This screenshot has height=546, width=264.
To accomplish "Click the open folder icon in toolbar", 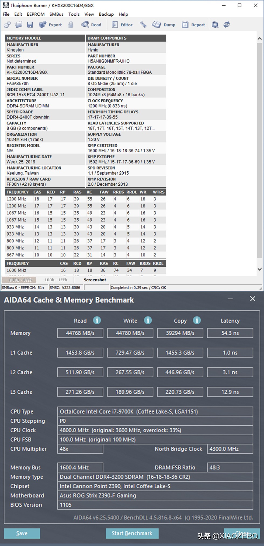I will 18,25.
